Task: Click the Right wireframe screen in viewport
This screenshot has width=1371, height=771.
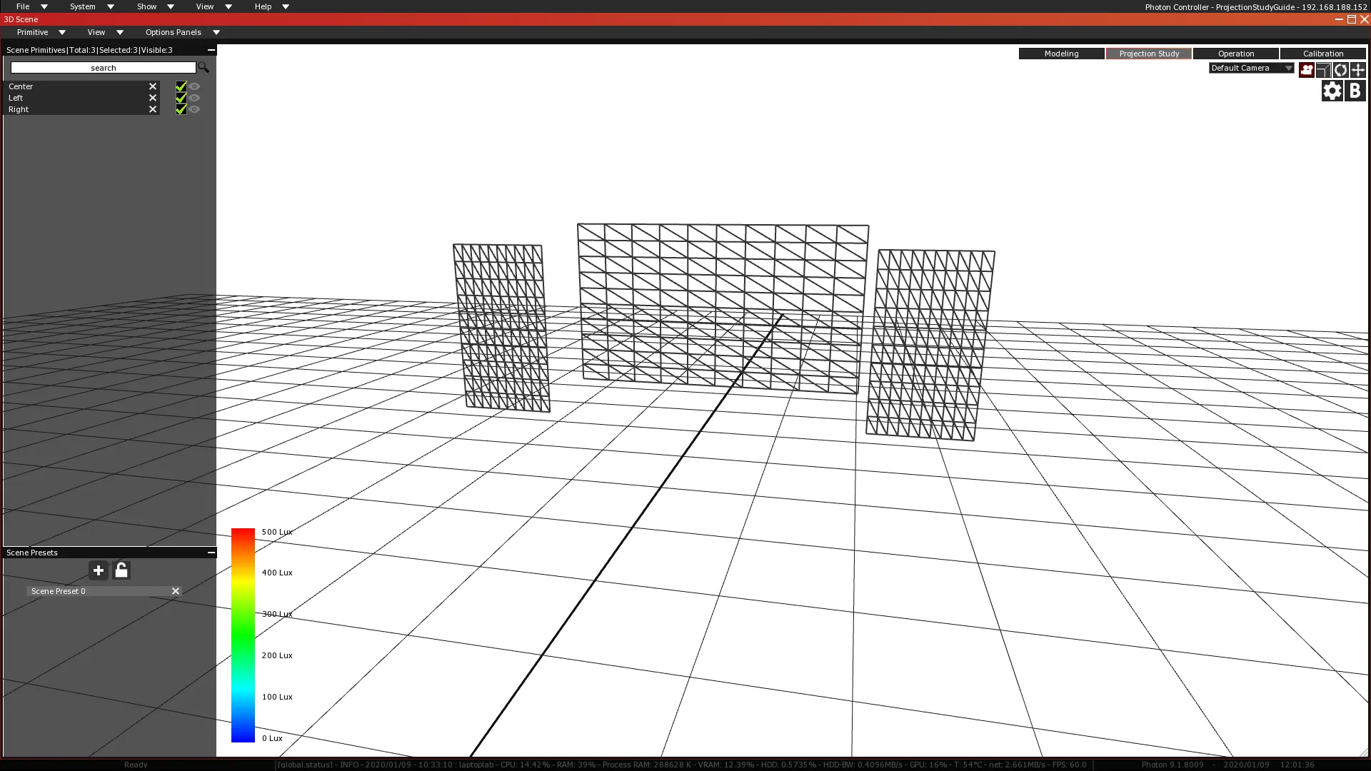Action: point(930,345)
